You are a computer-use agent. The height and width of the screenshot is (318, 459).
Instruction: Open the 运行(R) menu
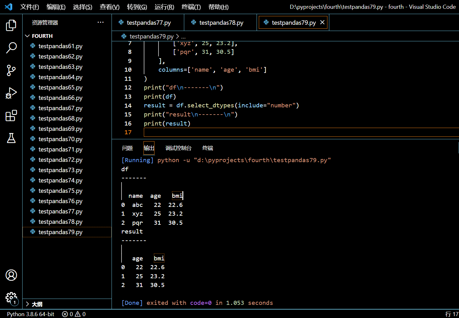164,7
